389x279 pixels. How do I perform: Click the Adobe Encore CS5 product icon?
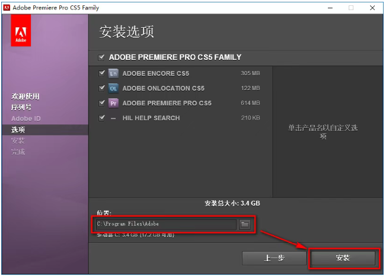click(113, 73)
